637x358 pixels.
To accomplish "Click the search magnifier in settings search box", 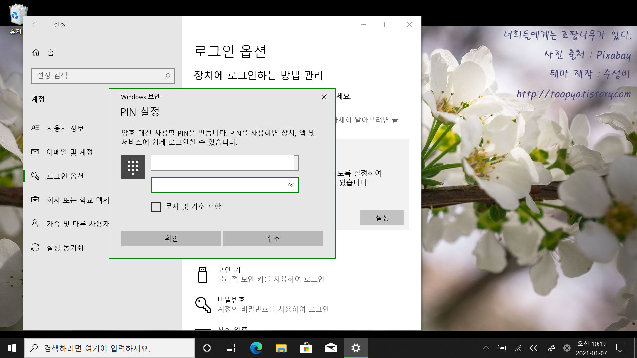I will point(167,76).
